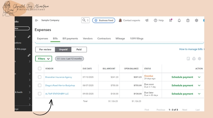
Task: Open the apps grid icon
Action: tap(171, 20)
